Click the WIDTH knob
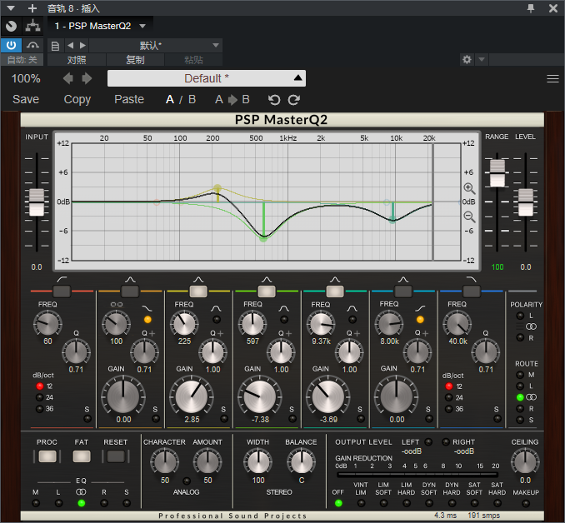Viewport: 565px width, 523px height. (258, 461)
